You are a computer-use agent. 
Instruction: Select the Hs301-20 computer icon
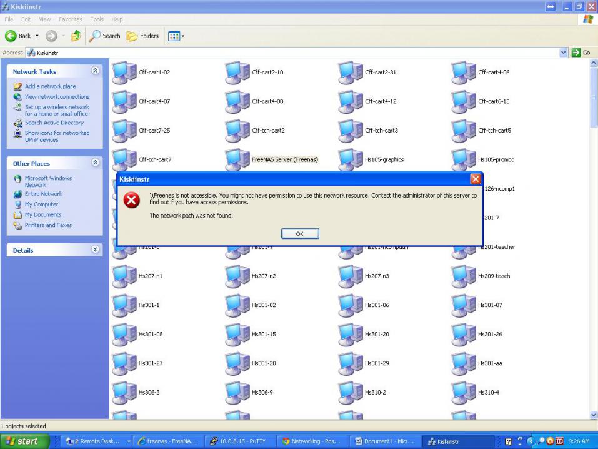[351, 334]
